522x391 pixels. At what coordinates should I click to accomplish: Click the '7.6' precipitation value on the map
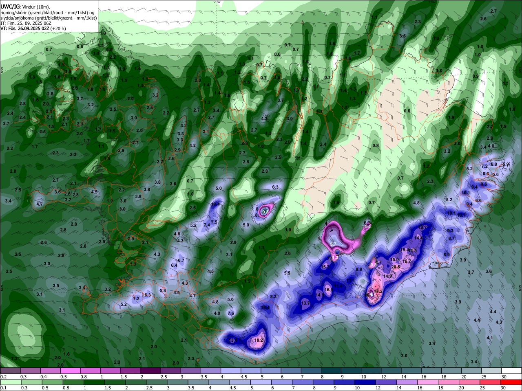pos(231,313)
